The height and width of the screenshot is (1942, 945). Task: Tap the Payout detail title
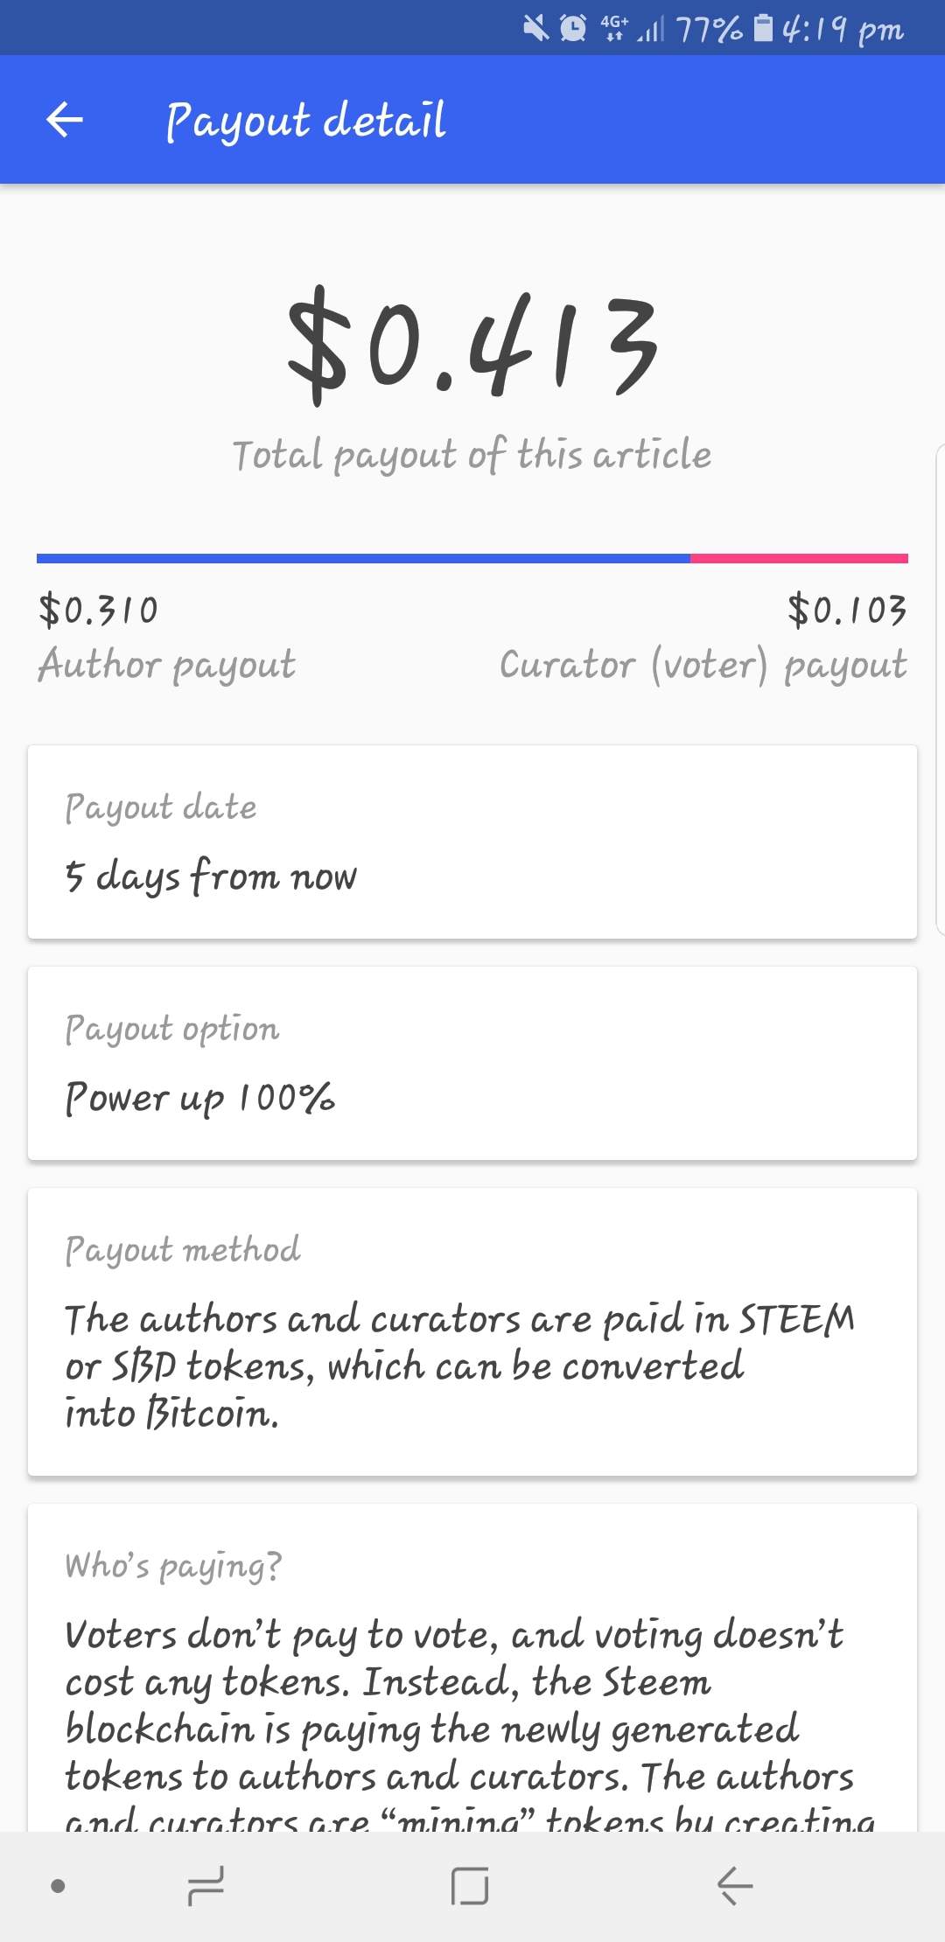[x=306, y=120]
